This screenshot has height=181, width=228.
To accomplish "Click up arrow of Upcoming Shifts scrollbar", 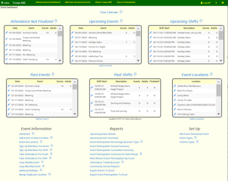I will 221,28.
